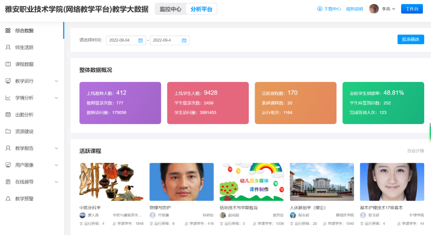The height and width of the screenshot is (235, 431).
Task: Expand the 教学运行 sidebar menu
Action: click(56, 81)
